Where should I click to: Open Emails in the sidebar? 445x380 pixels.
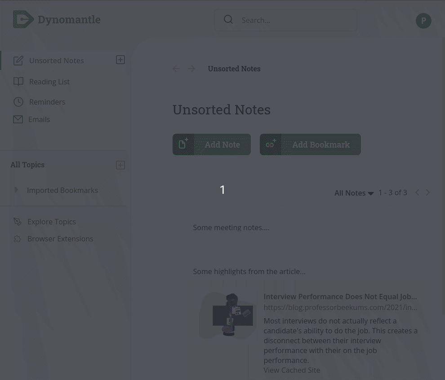pos(39,119)
